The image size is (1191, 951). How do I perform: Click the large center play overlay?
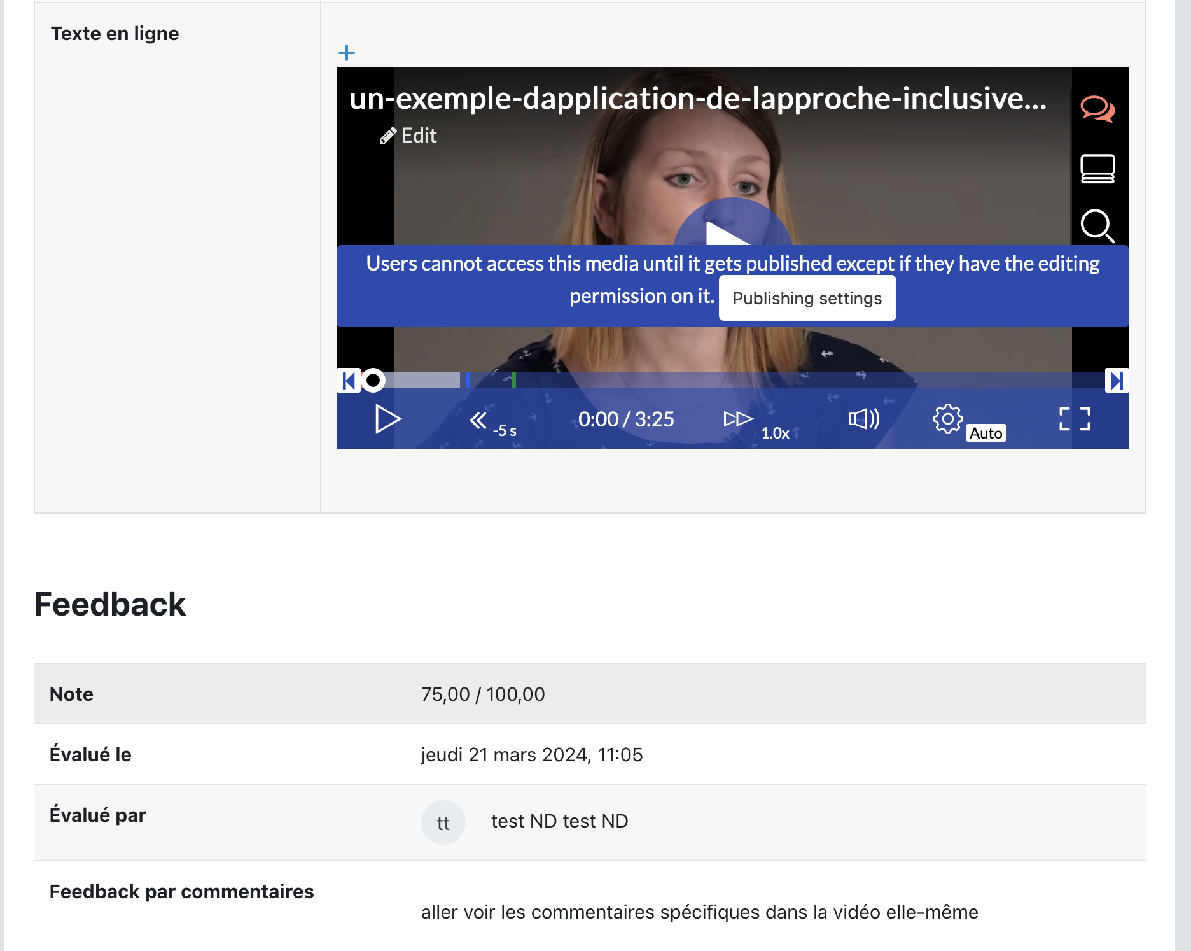[732, 229]
